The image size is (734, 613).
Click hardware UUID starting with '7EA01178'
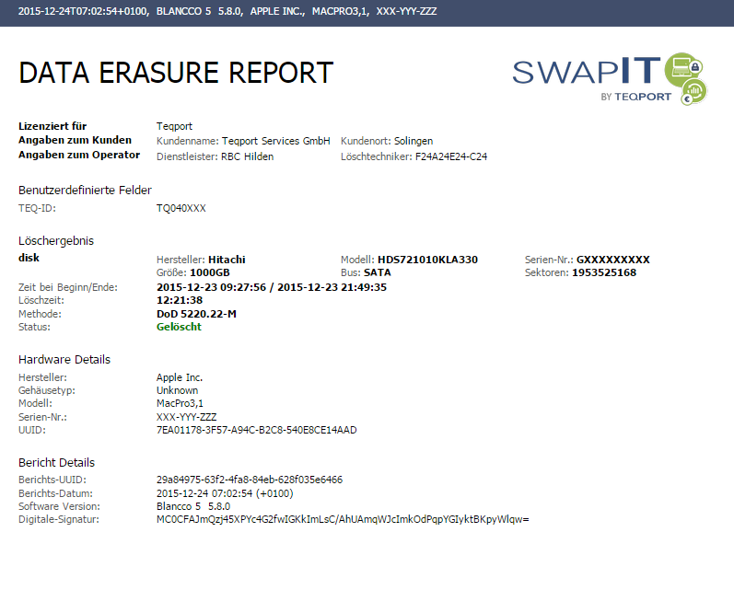point(257,430)
